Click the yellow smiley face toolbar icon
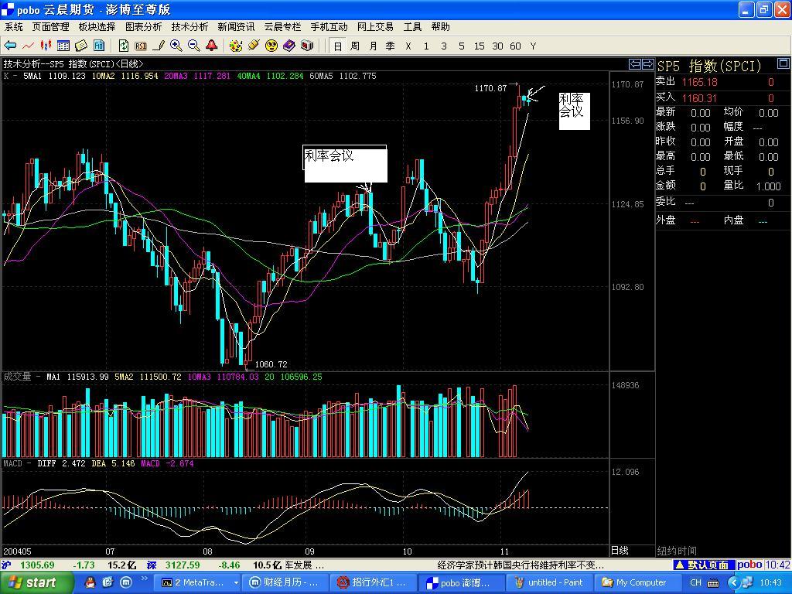The height and width of the screenshot is (594, 792). (271, 46)
